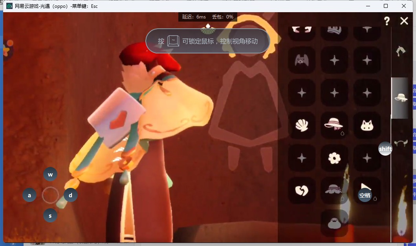This screenshot has width=416, height=246.
Task: Click the 丢包: 0% packet loss readout
Action: (223, 17)
